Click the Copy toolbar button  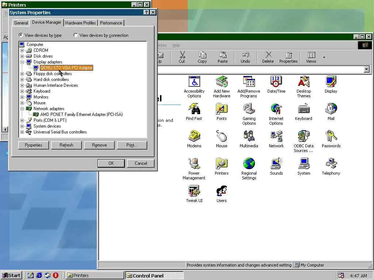pos(202,57)
